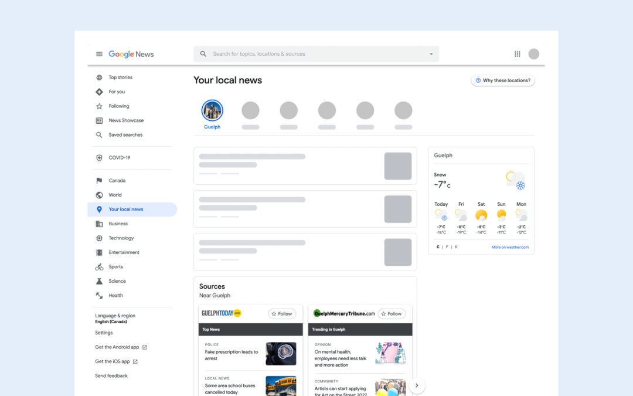Click external link icon beside iOS app
The width and height of the screenshot is (633, 396).
coord(135,361)
